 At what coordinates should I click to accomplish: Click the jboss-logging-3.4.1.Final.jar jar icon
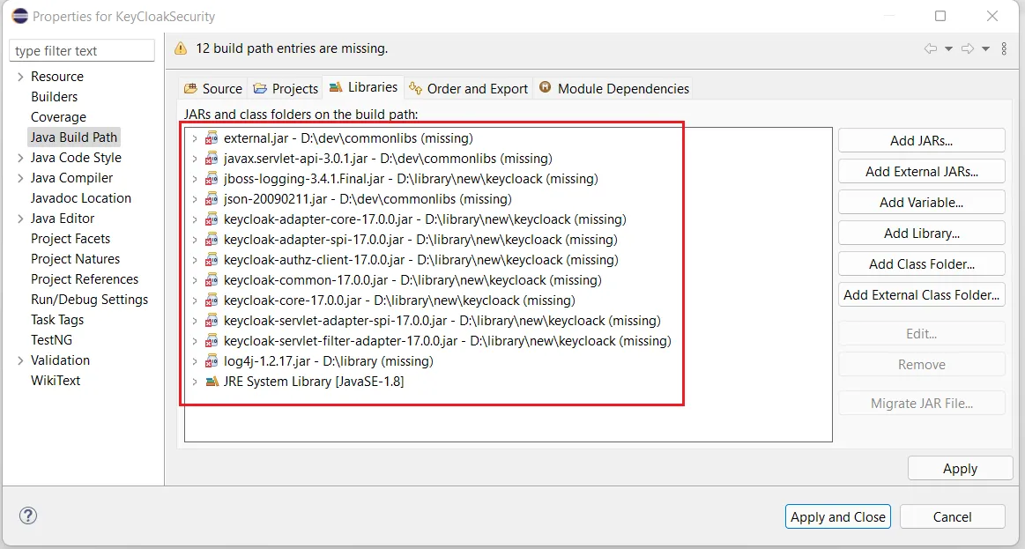coord(212,178)
